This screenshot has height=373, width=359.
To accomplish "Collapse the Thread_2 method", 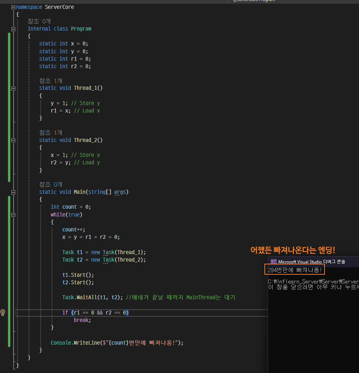I will pyautogui.click(x=14, y=140).
